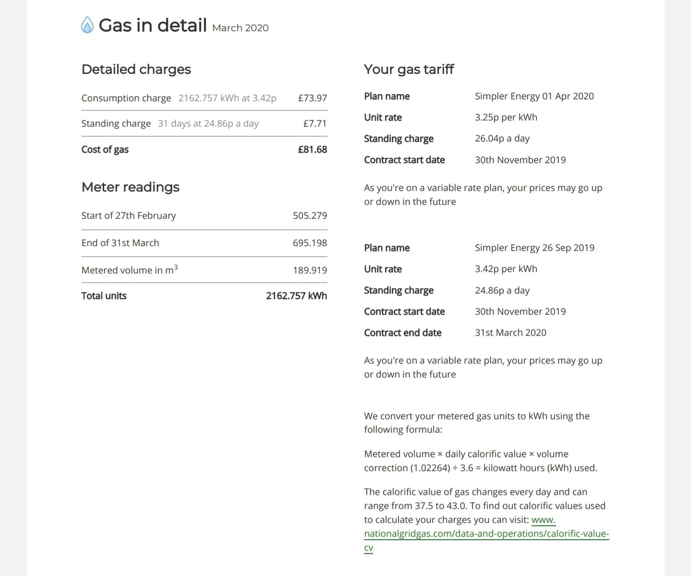Select the Start of 27th February reading

(204, 215)
